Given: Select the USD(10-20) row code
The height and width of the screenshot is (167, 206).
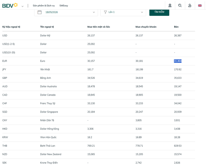Looking at the screenshot, I should 9,52.
